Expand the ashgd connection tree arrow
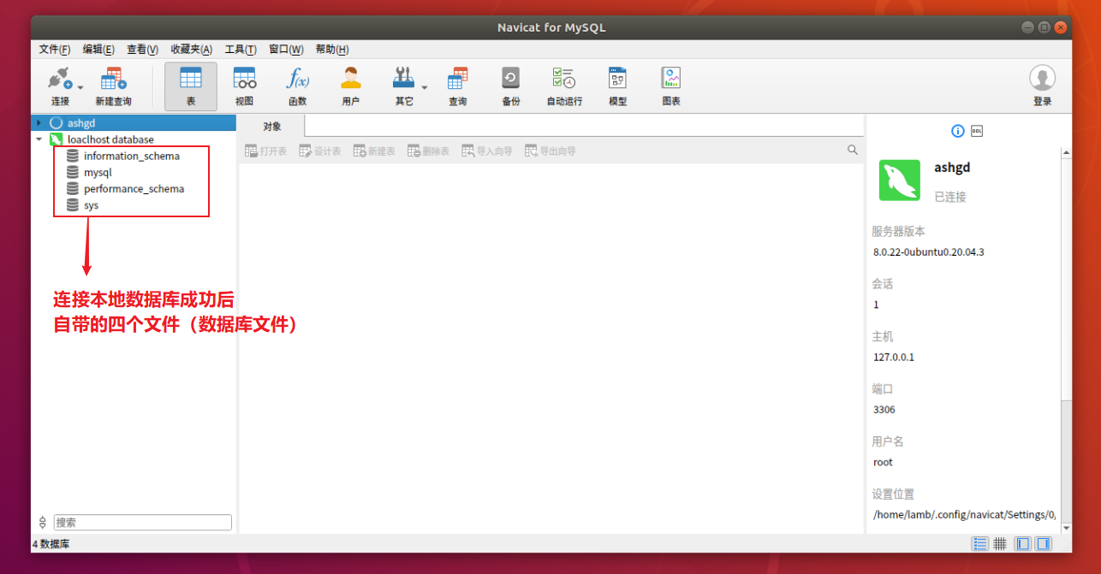Image resolution: width=1101 pixels, height=574 pixels. tap(39, 123)
